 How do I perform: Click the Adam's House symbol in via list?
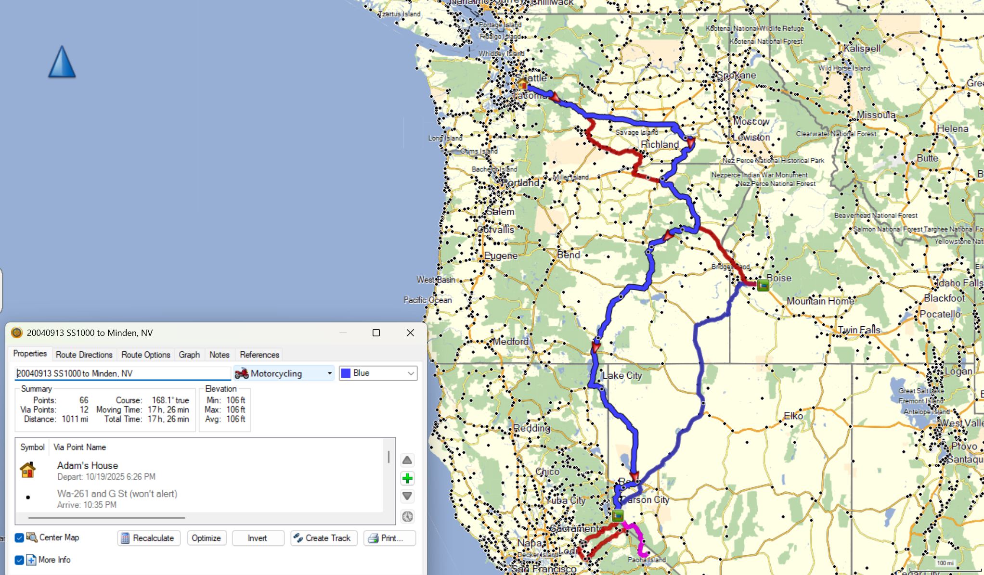[x=28, y=470]
